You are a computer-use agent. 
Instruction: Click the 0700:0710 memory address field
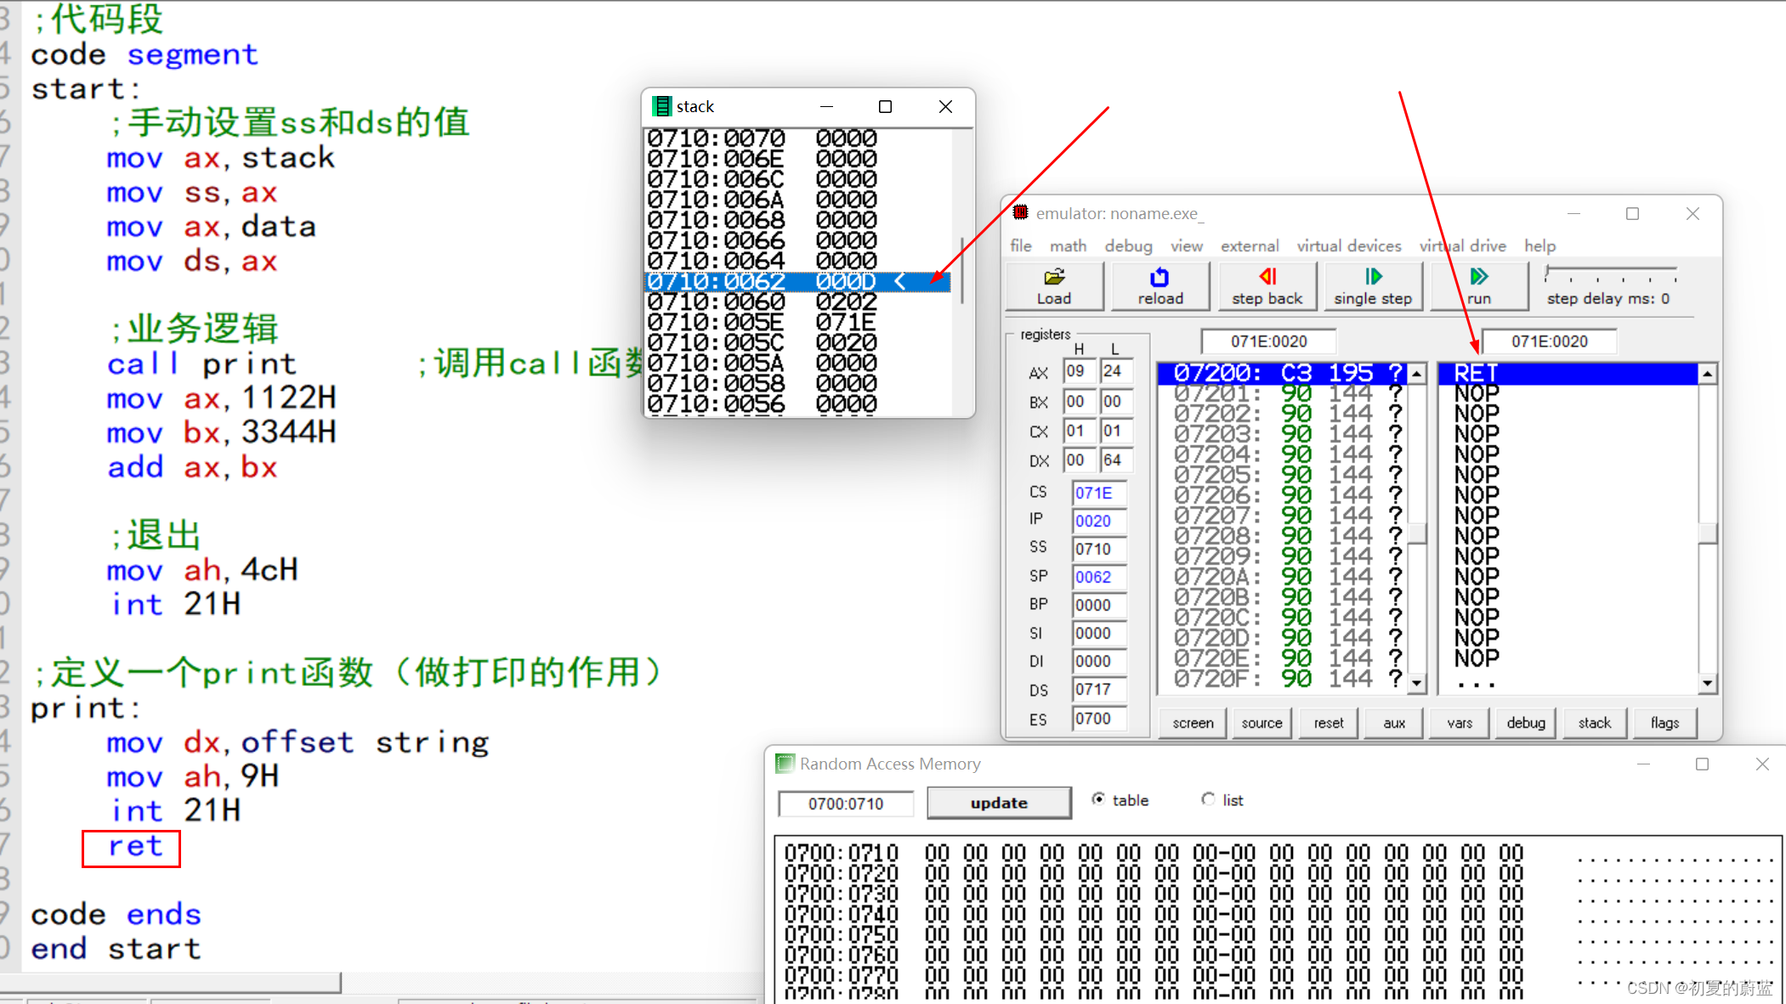pos(845,804)
